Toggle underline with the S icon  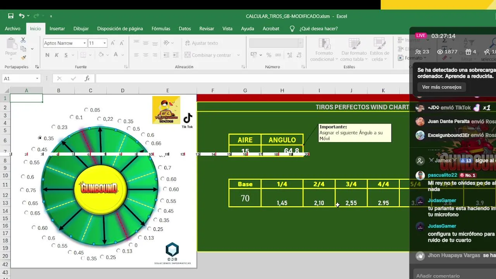point(66,55)
